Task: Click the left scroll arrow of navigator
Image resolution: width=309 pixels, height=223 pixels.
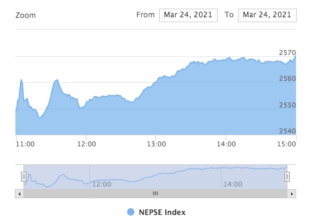Action: pos(20,194)
